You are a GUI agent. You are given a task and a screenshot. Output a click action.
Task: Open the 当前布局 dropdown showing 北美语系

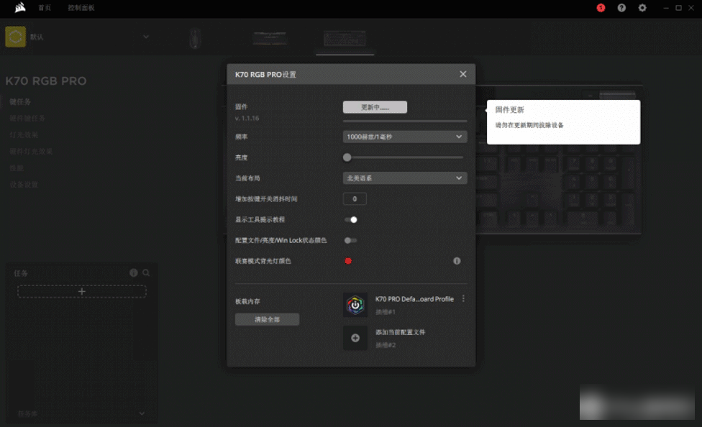click(405, 178)
